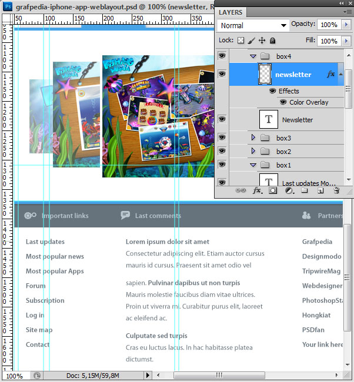Image resolution: width=354 pixels, height=382 pixels.
Task: Open the Fill slider arrow
Action: (346, 41)
